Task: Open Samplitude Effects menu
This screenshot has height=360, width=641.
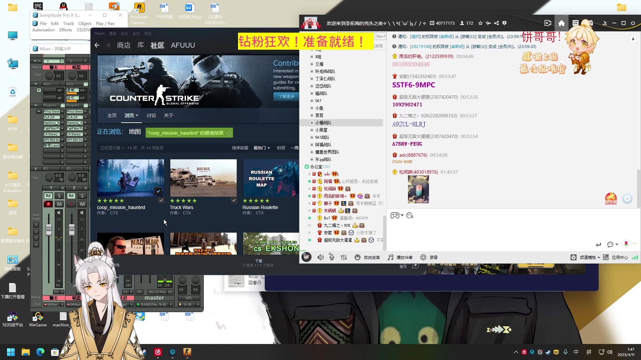Action: click(x=65, y=30)
